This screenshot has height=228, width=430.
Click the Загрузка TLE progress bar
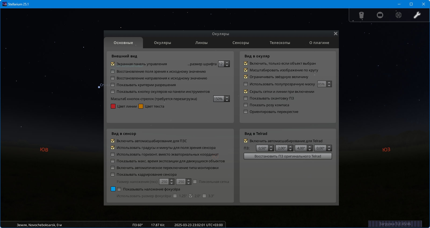[395, 224]
